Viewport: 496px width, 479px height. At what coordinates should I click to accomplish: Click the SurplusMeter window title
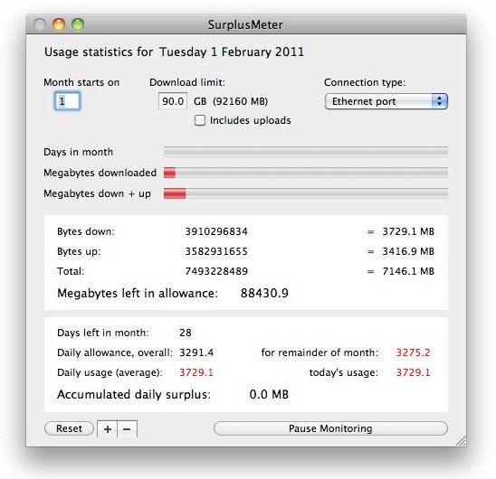[x=245, y=24]
